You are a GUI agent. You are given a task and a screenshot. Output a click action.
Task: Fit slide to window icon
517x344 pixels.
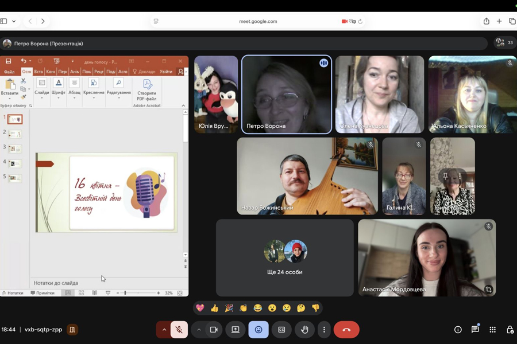(180, 292)
